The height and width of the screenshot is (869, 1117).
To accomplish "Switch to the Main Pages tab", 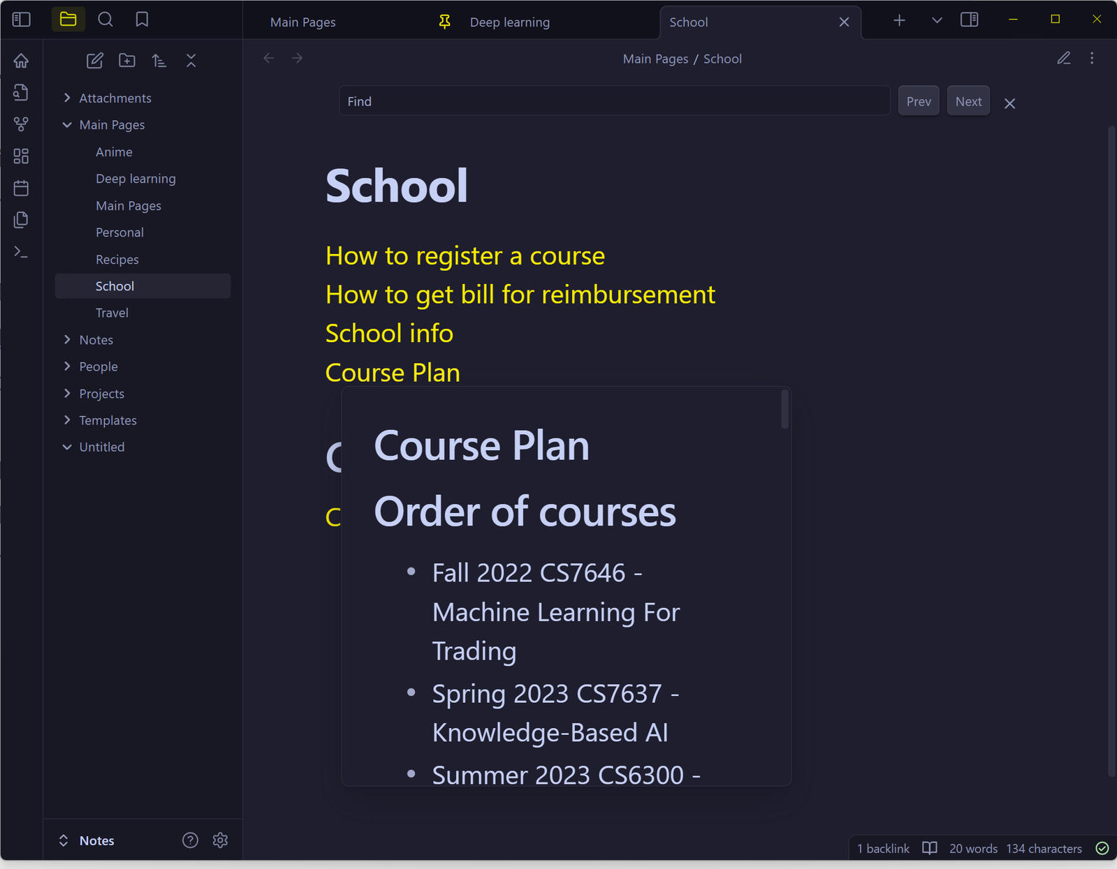I will (302, 22).
